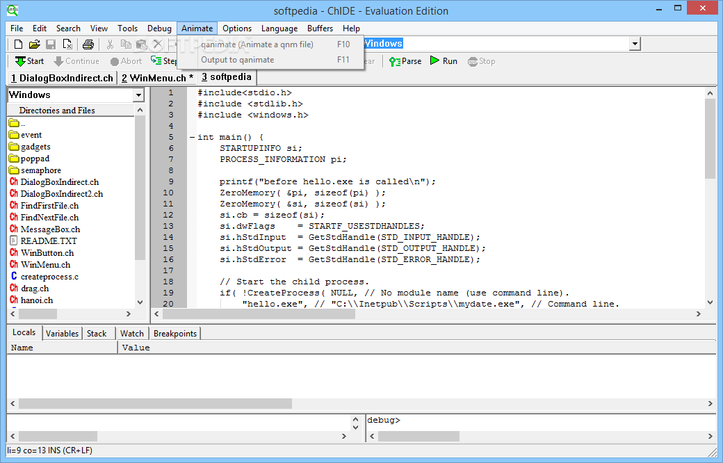Image resolution: width=723 pixels, height=463 pixels.
Task: Select FindFirstFile.ch file
Action: 44,206
